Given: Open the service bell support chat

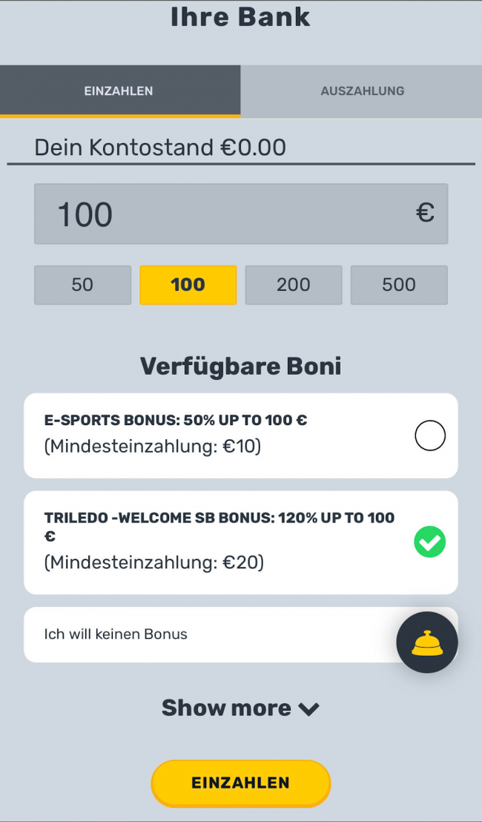Looking at the screenshot, I should 426,642.
